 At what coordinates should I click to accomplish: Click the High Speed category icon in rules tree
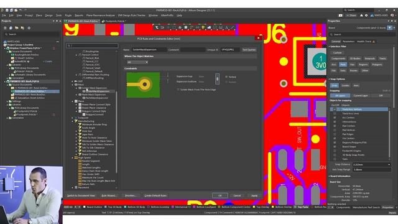pos(76,157)
